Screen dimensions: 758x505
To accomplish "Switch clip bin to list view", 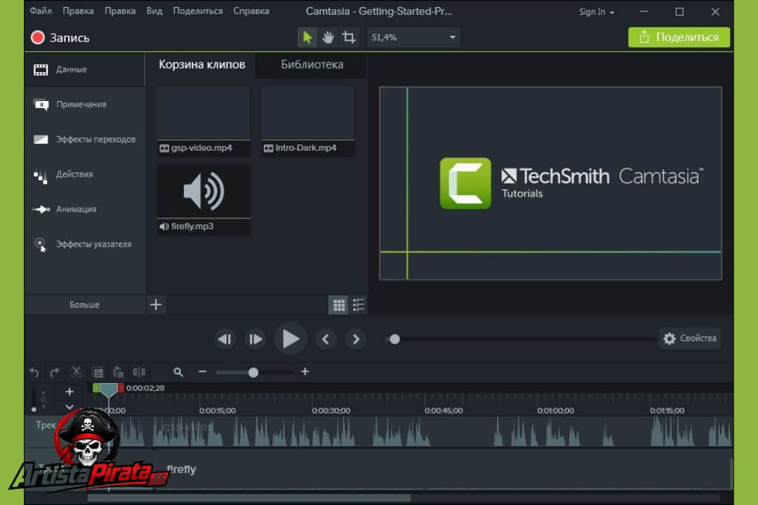I will [x=358, y=305].
